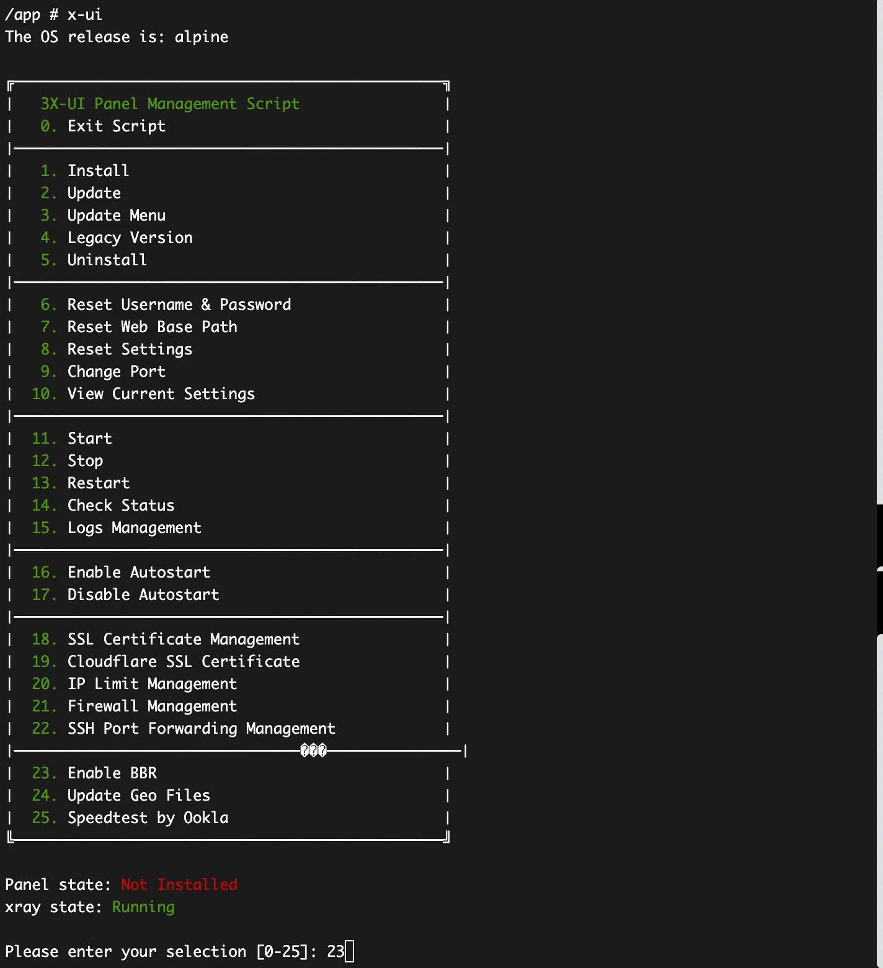Click the Enable Autostart entry
The width and height of the screenshot is (883, 968).
(x=138, y=572)
